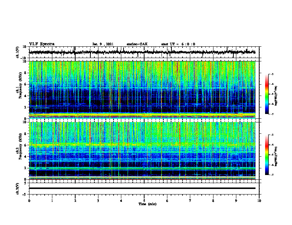Click the "8" kHz tick on the ch.1 frequency axis
Image resolution: width=292 pixels, height=225 pixels.
click(x=26, y=73)
